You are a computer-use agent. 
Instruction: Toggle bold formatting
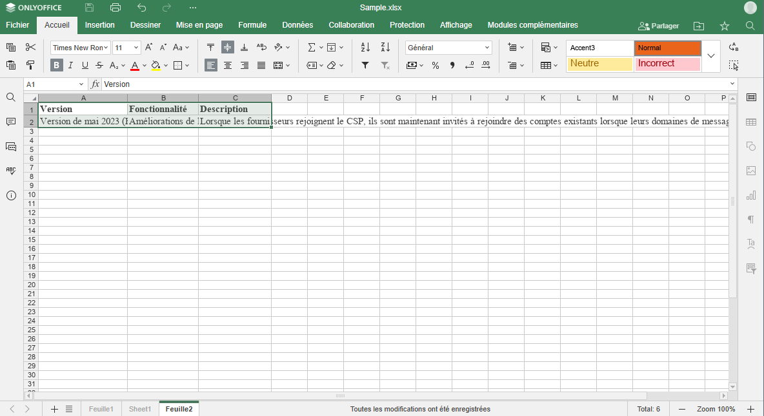click(56, 65)
